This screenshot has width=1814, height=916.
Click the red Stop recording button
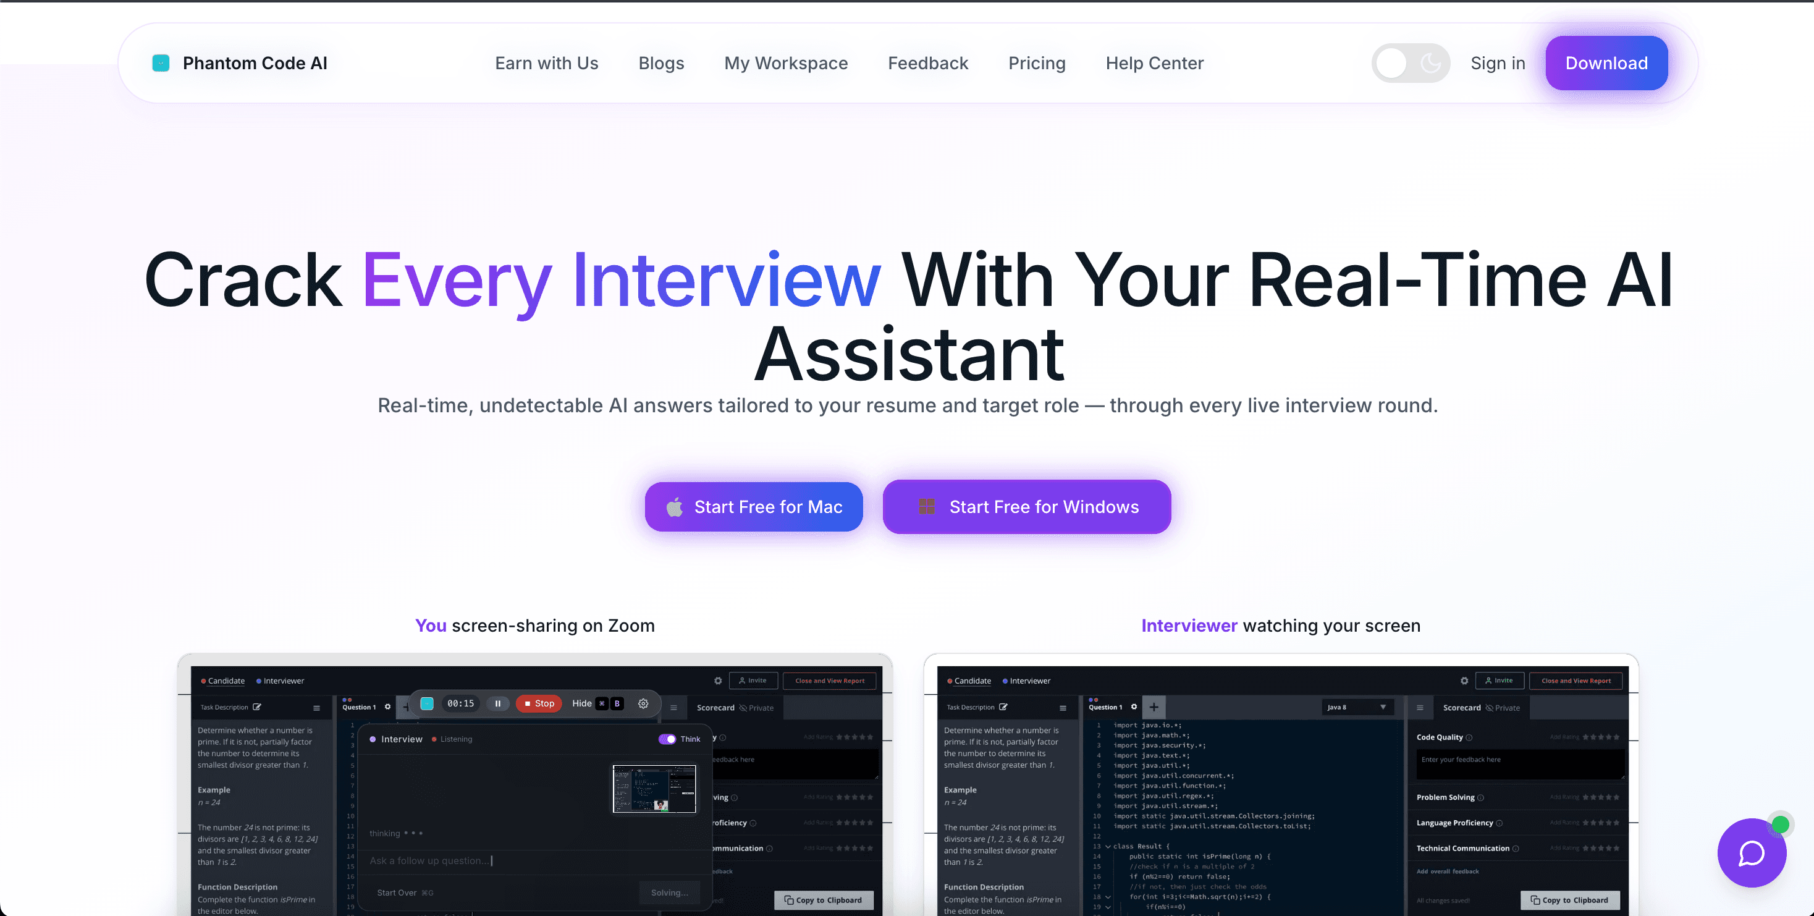(539, 703)
